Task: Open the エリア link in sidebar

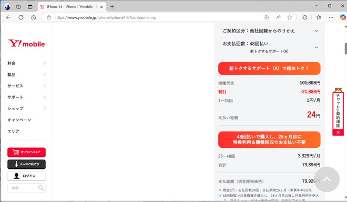Action: click(x=13, y=131)
